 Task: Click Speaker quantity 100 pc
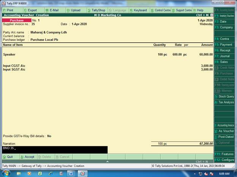pyautogui.click(x=162, y=54)
